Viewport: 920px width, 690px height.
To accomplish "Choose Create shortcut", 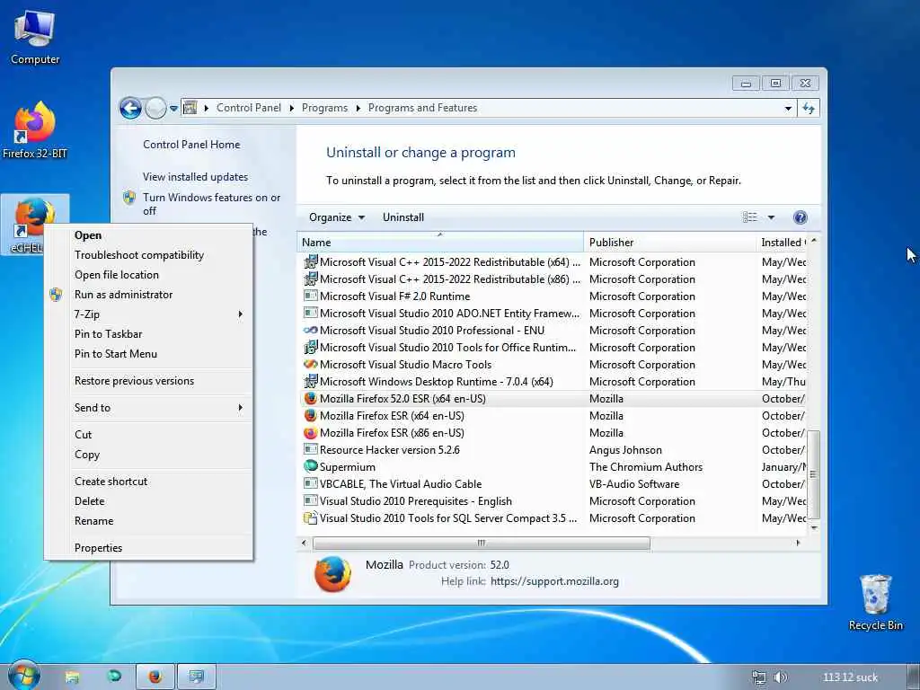I will point(150,482).
